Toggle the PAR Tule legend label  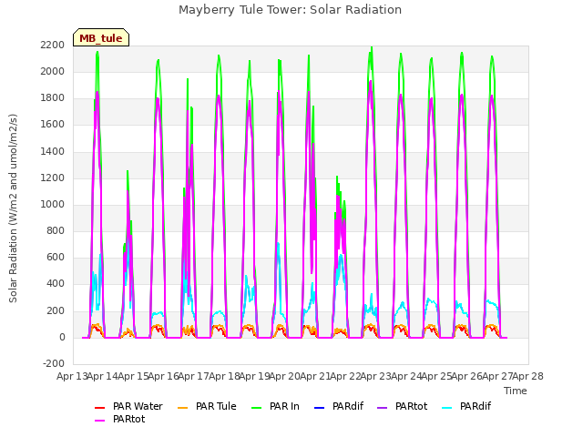(216, 407)
